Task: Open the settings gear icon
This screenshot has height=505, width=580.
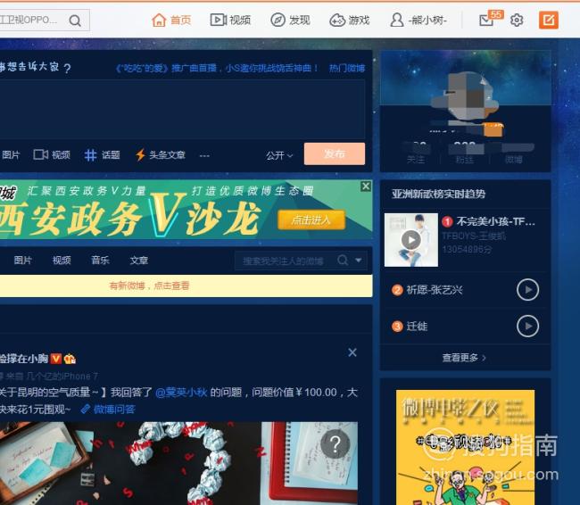Action: point(517,20)
